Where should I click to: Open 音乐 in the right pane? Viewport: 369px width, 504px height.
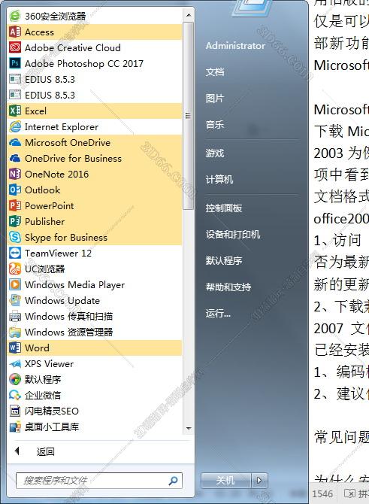pos(215,124)
